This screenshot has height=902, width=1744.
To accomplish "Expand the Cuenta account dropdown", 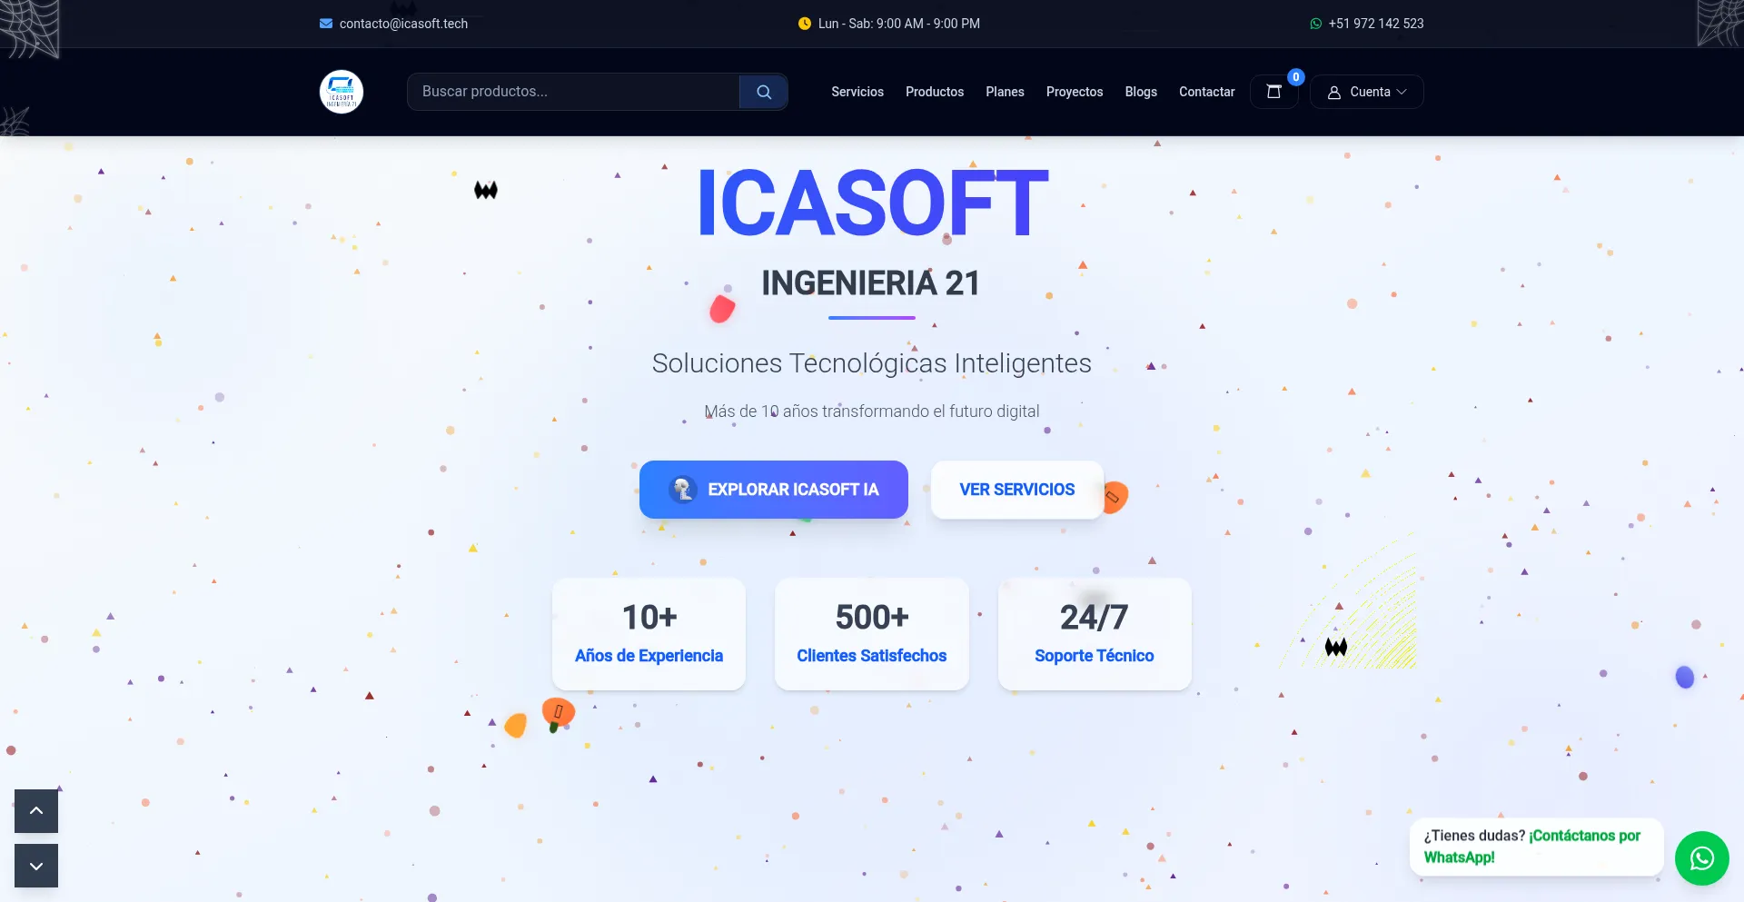I will point(1366,92).
